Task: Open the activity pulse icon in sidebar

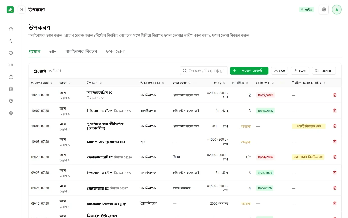Action: click(x=11, y=41)
